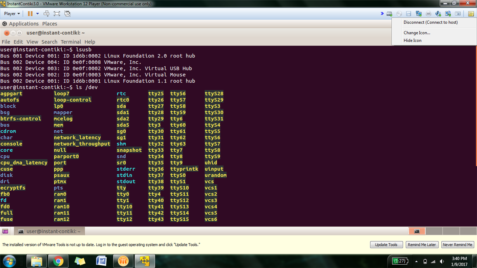Click Update Tools button
477x268 pixels.
[386, 245]
